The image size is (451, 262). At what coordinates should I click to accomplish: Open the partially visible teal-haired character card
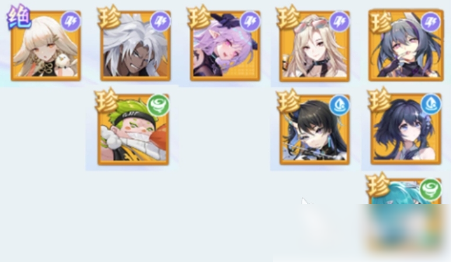405,191
